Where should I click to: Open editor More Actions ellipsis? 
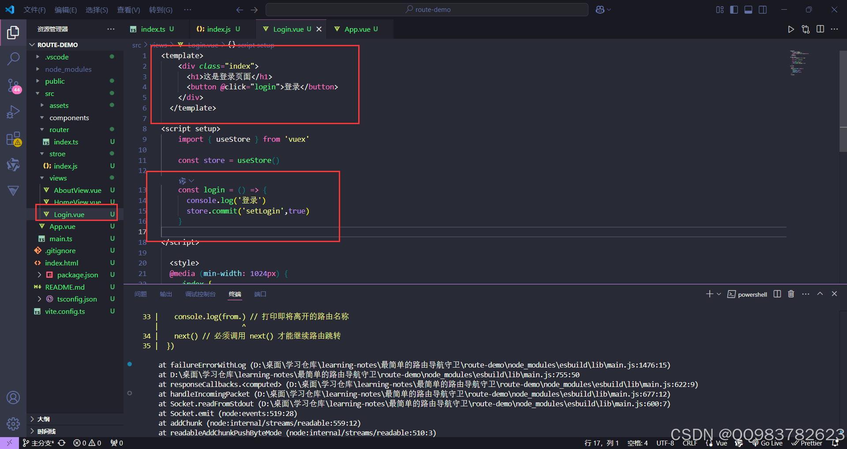pyautogui.click(x=834, y=29)
